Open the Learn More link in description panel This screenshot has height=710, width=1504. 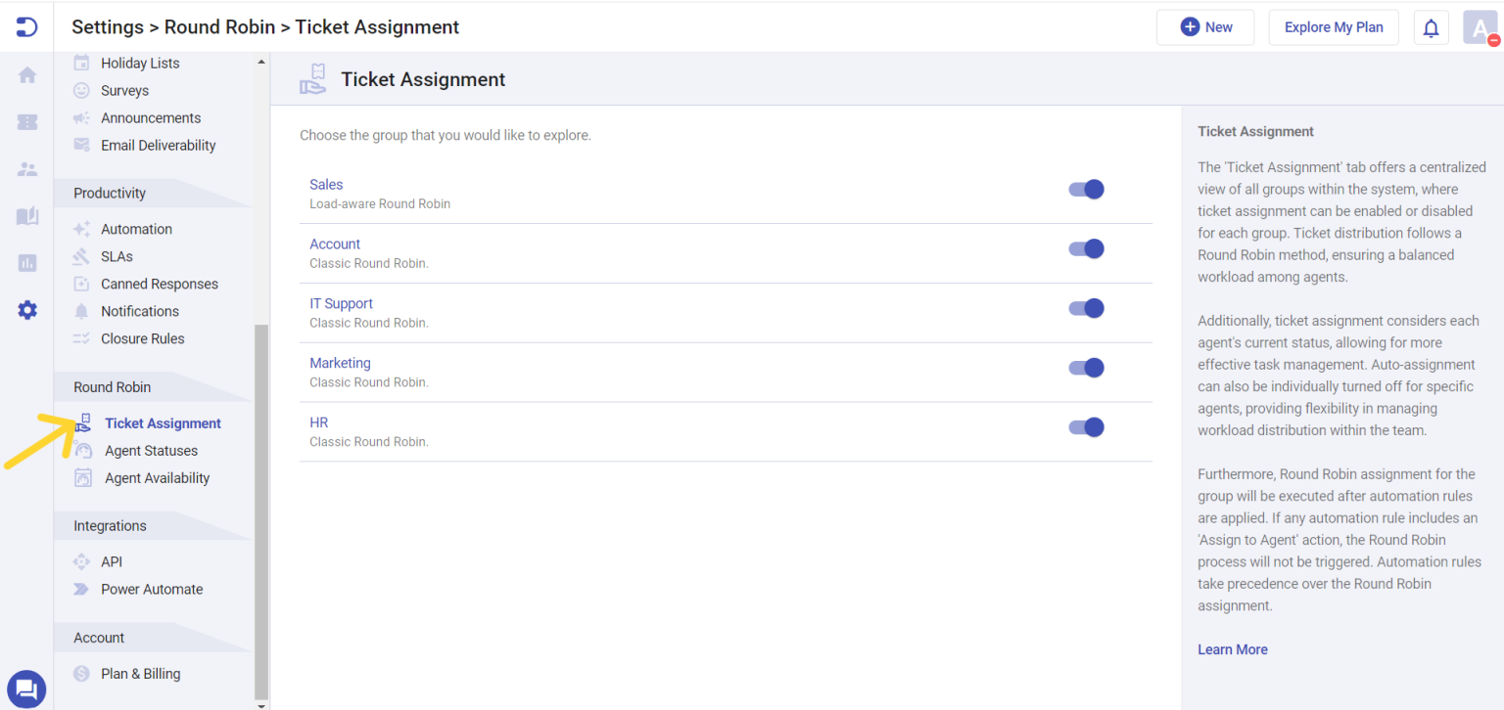click(x=1232, y=649)
